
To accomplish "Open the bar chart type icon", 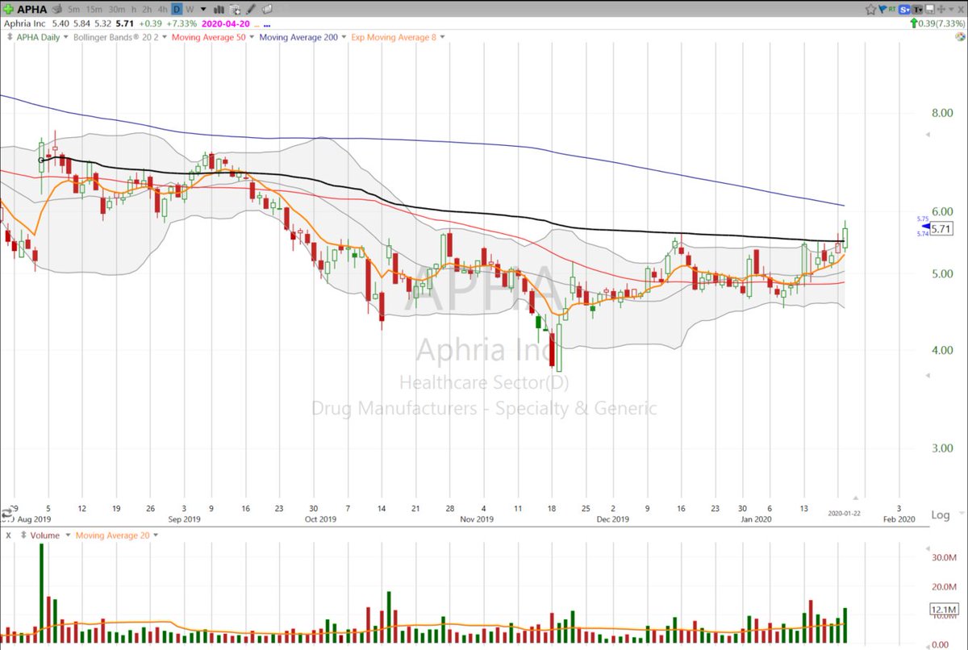I will tap(219, 10).
